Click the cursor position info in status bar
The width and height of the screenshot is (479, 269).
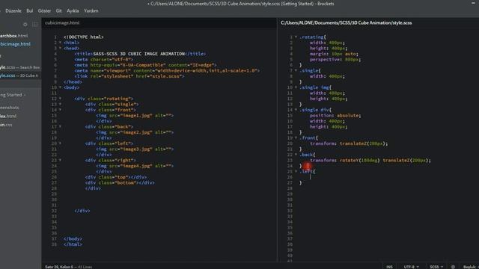68,267
